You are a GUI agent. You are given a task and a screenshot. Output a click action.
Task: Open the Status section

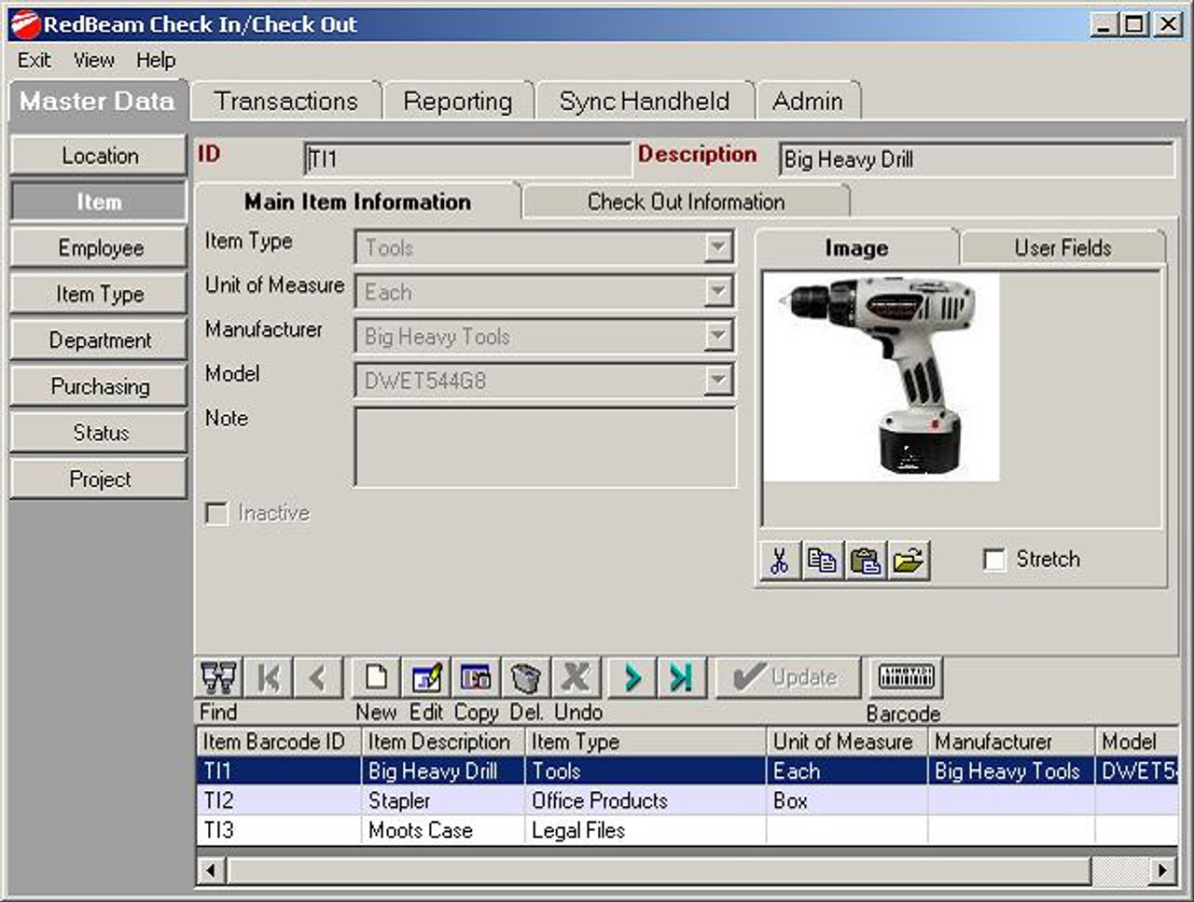(x=99, y=433)
